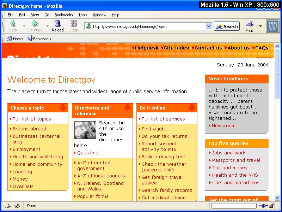Click the Stop loading icon
Screen dimensions: 282x212
74,24
